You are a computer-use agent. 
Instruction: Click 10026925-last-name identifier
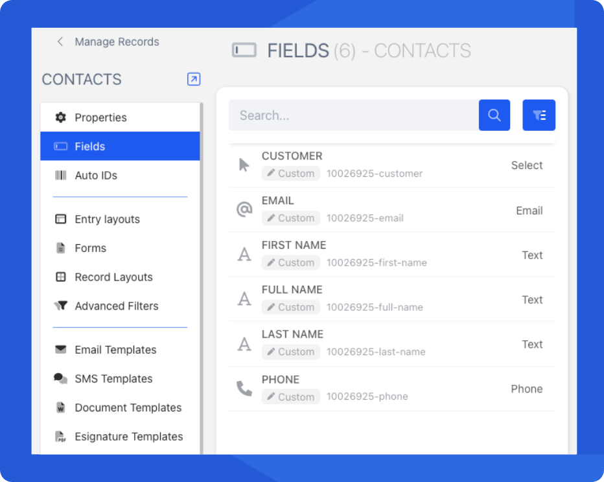tap(376, 352)
